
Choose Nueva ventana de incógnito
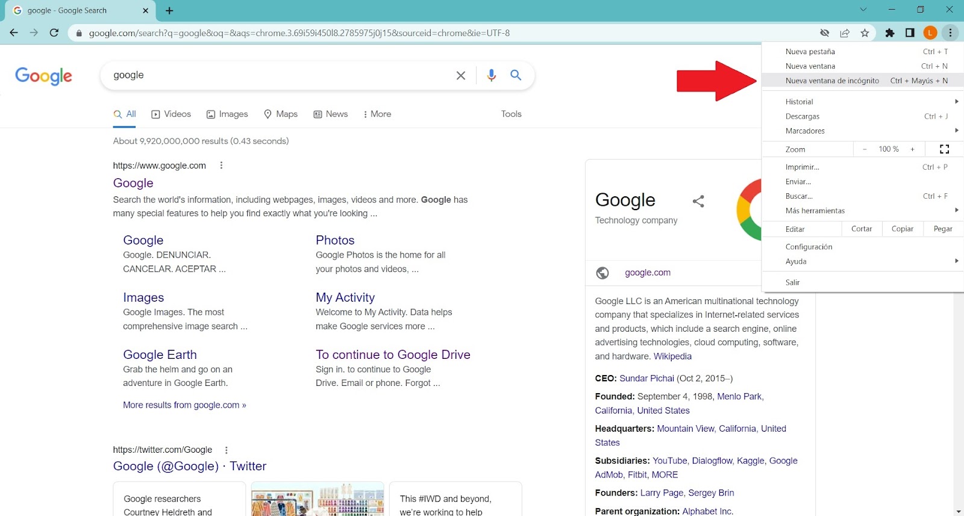[863, 81]
